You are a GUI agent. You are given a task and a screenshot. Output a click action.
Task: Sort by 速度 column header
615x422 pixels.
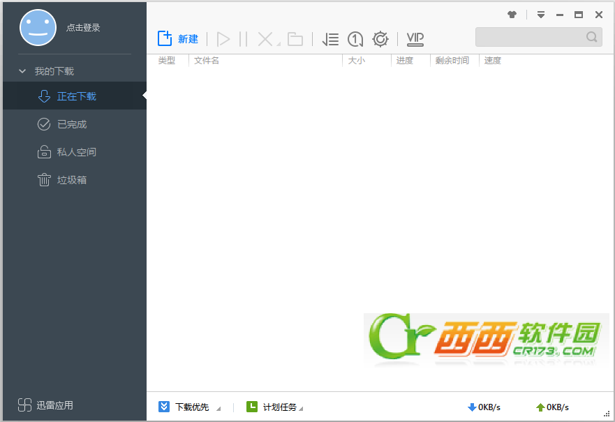[493, 61]
